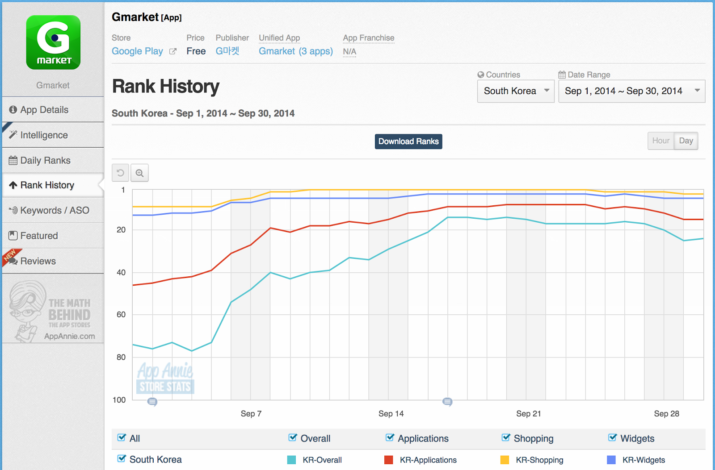Click the external link icon beside Google Play
The height and width of the screenshot is (470, 715).
click(x=173, y=51)
